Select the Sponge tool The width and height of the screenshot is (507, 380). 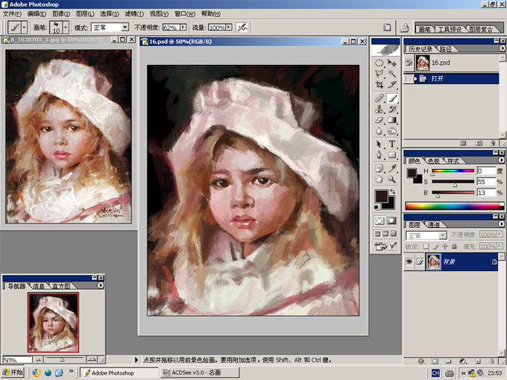point(391,131)
